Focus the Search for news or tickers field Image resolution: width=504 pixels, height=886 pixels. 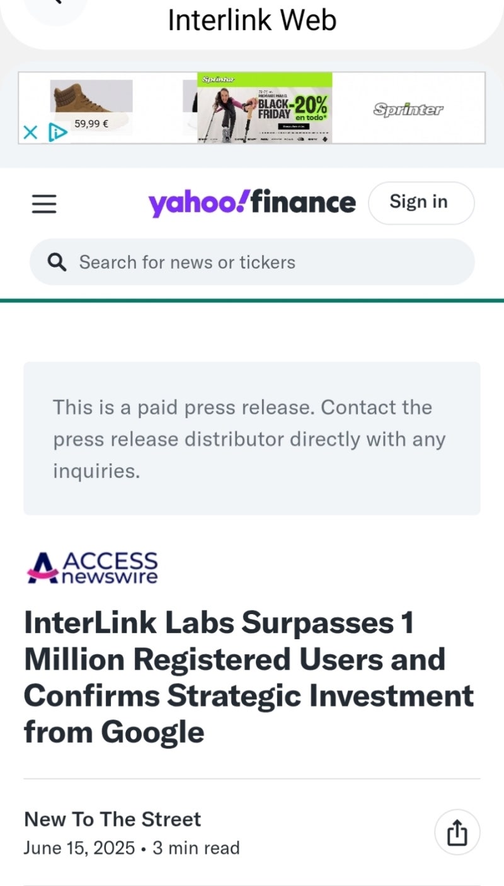265,262
